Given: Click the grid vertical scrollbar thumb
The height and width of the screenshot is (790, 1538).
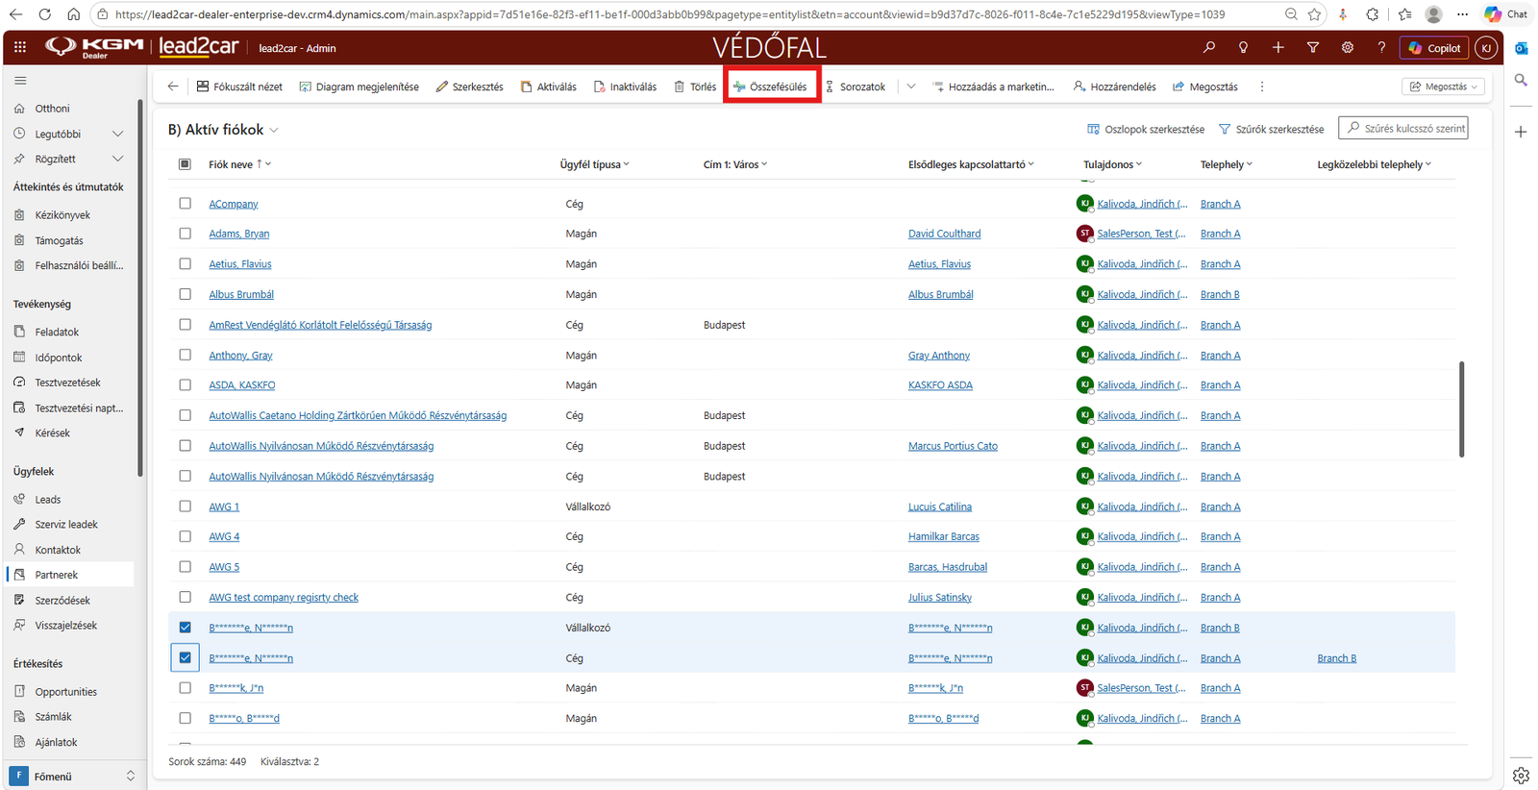Looking at the screenshot, I should pyautogui.click(x=1461, y=409).
